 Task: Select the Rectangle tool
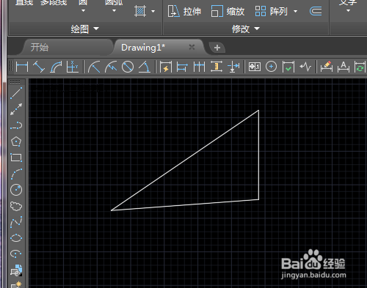16,158
